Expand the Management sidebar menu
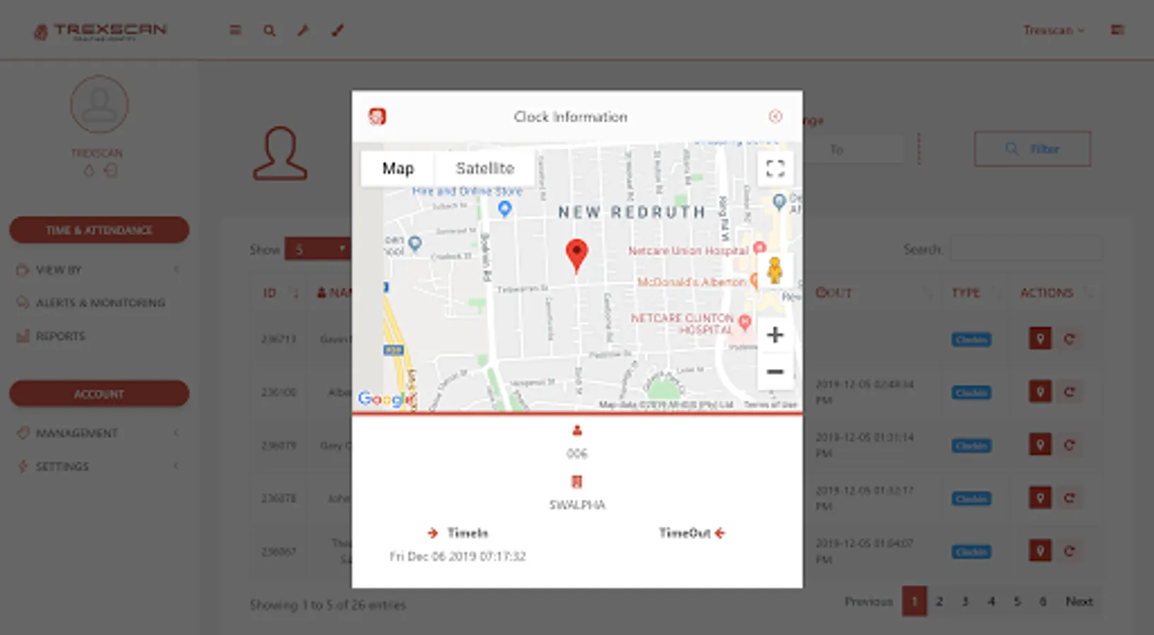 coord(99,433)
